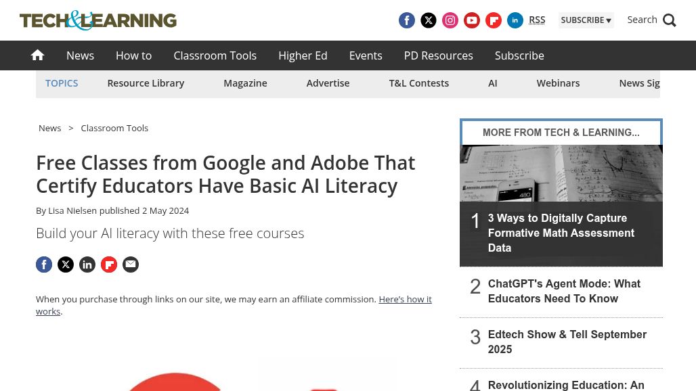Click the RSS feed link
Viewport: 696px width, 391px height.
pyautogui.click(x=537, y=20)
